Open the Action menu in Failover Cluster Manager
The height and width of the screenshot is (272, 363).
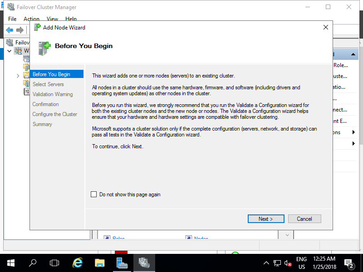(x=31, y=19)
